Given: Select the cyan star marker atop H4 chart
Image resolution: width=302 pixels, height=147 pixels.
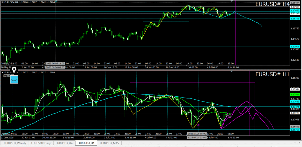Looking at the screenshot, I should point(56,1).
